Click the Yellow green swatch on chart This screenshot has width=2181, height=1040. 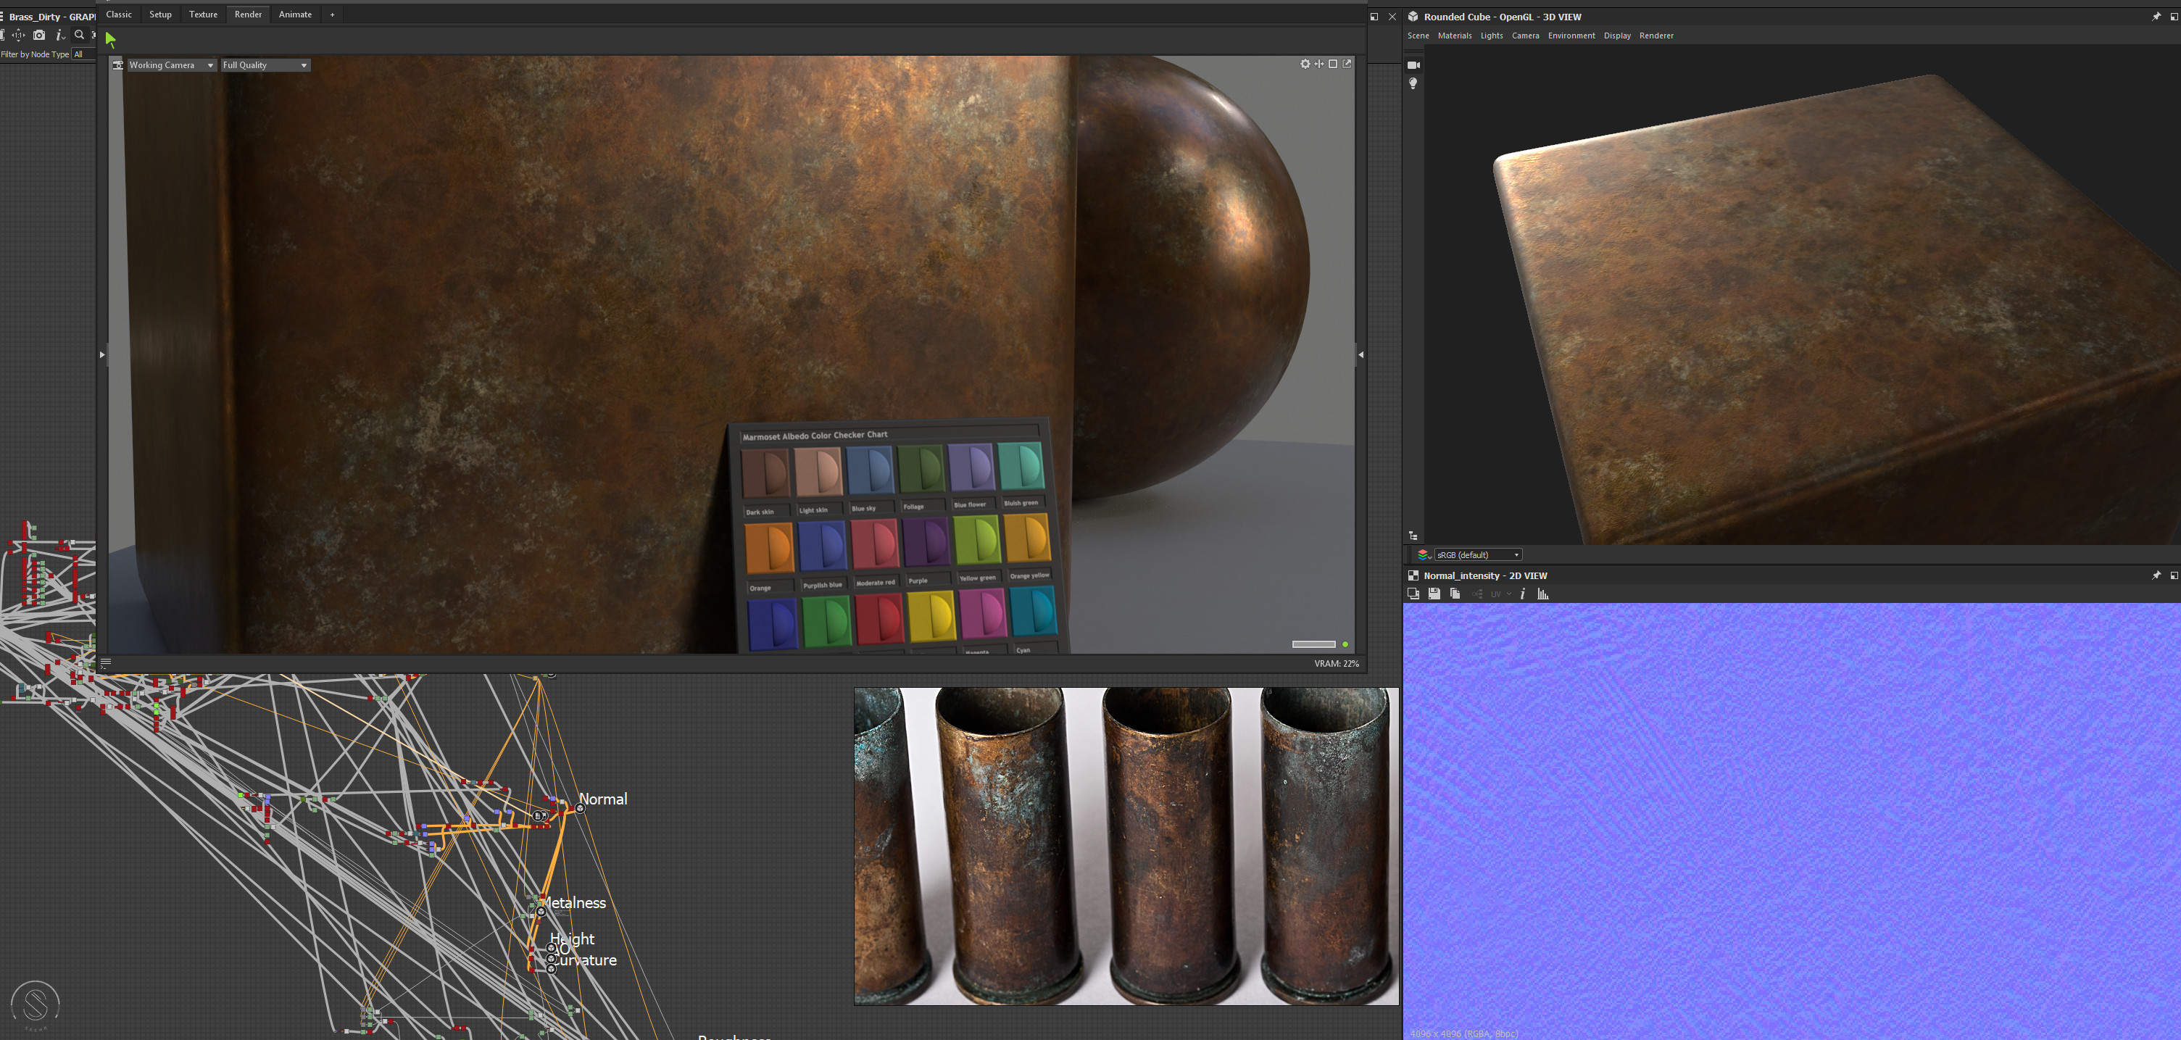tap(977, 540)
